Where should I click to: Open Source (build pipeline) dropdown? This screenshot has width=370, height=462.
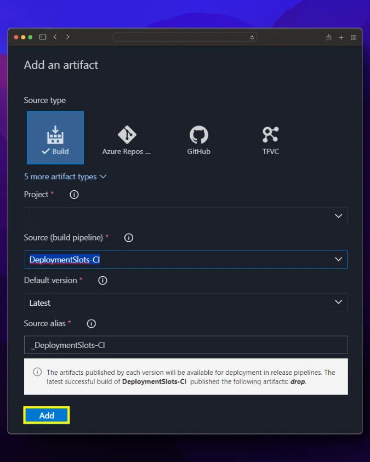coord(186,259)
